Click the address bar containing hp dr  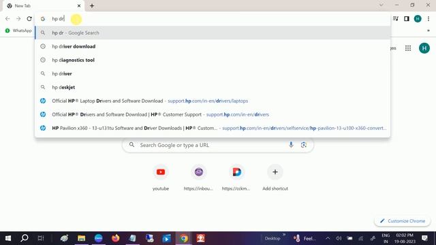pyautogui.click(x=213, y=18)
